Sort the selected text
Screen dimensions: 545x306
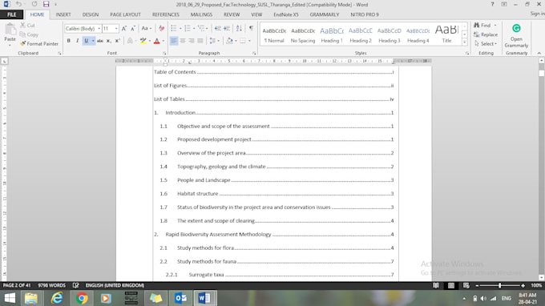pos(239,28)
